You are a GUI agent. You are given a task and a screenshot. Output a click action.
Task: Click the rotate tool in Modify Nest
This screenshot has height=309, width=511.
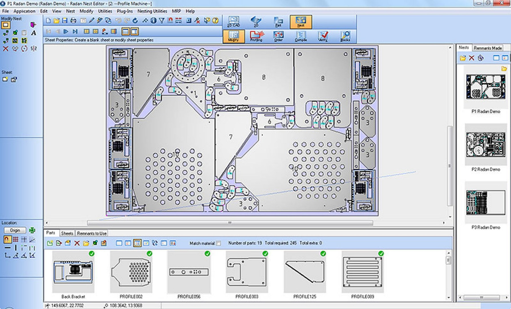point(24,49)
